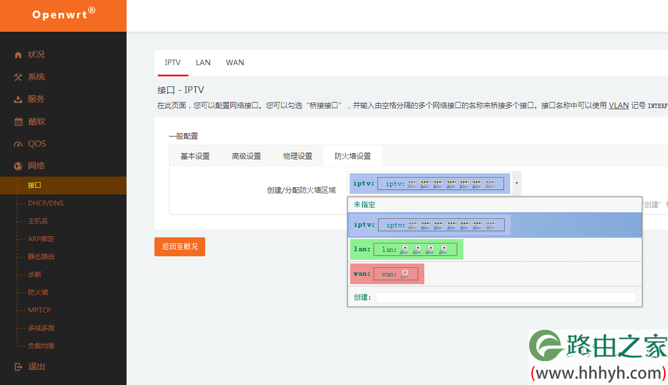Open ARP绑定 page

tap(41, 239)
